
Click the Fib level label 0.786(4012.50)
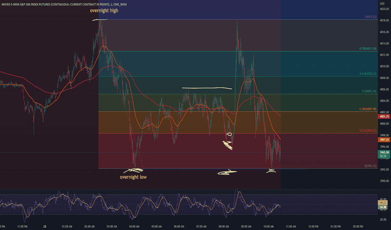[368, 49]
